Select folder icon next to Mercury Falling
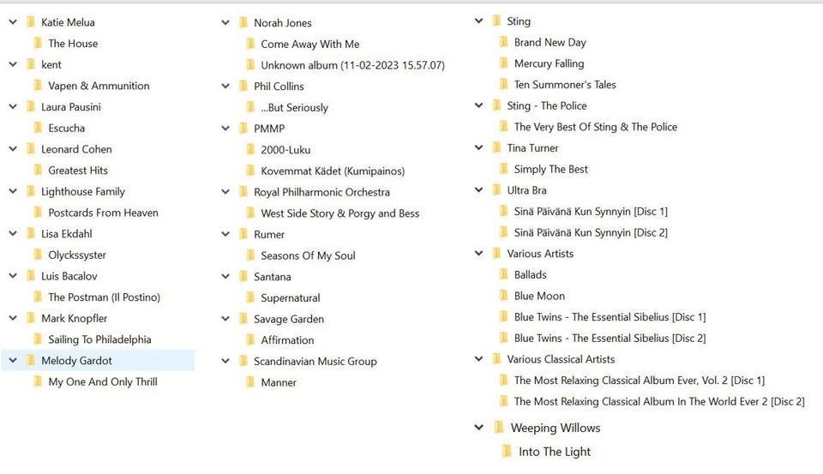This screenshot has height=474, width=823. pos(504,63)
